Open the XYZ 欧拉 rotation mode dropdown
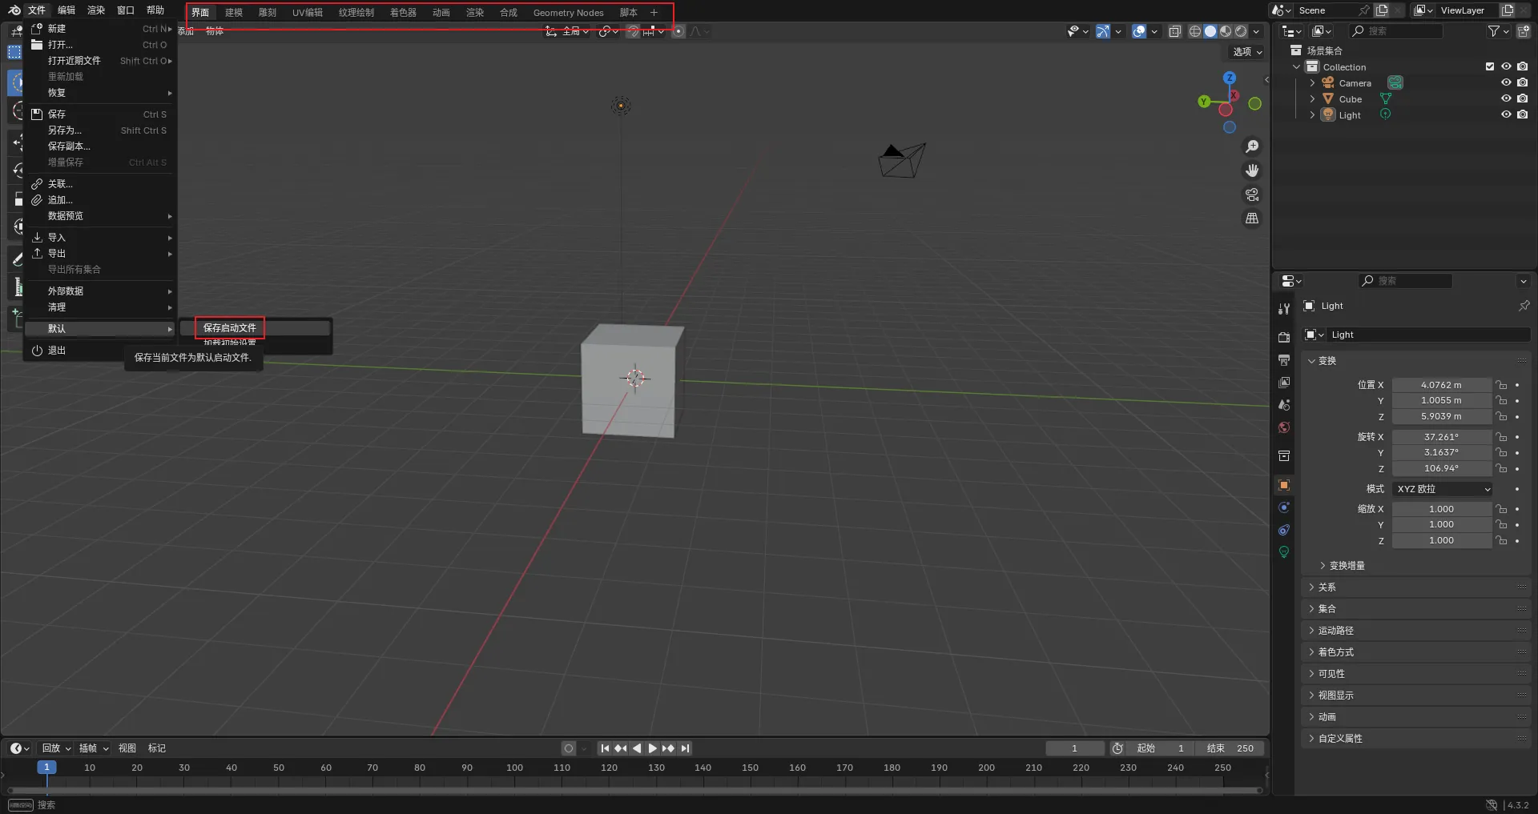Viewport: 1538px width, 814px height. coord(1443,489)
